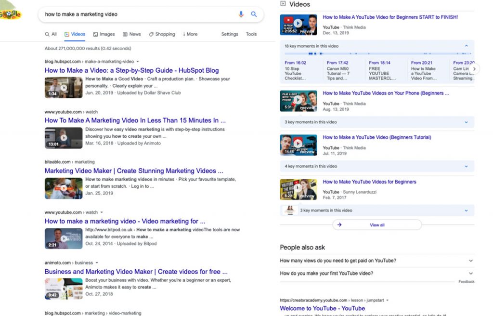
Task: Open the Shopping tab
Action: 162,34
